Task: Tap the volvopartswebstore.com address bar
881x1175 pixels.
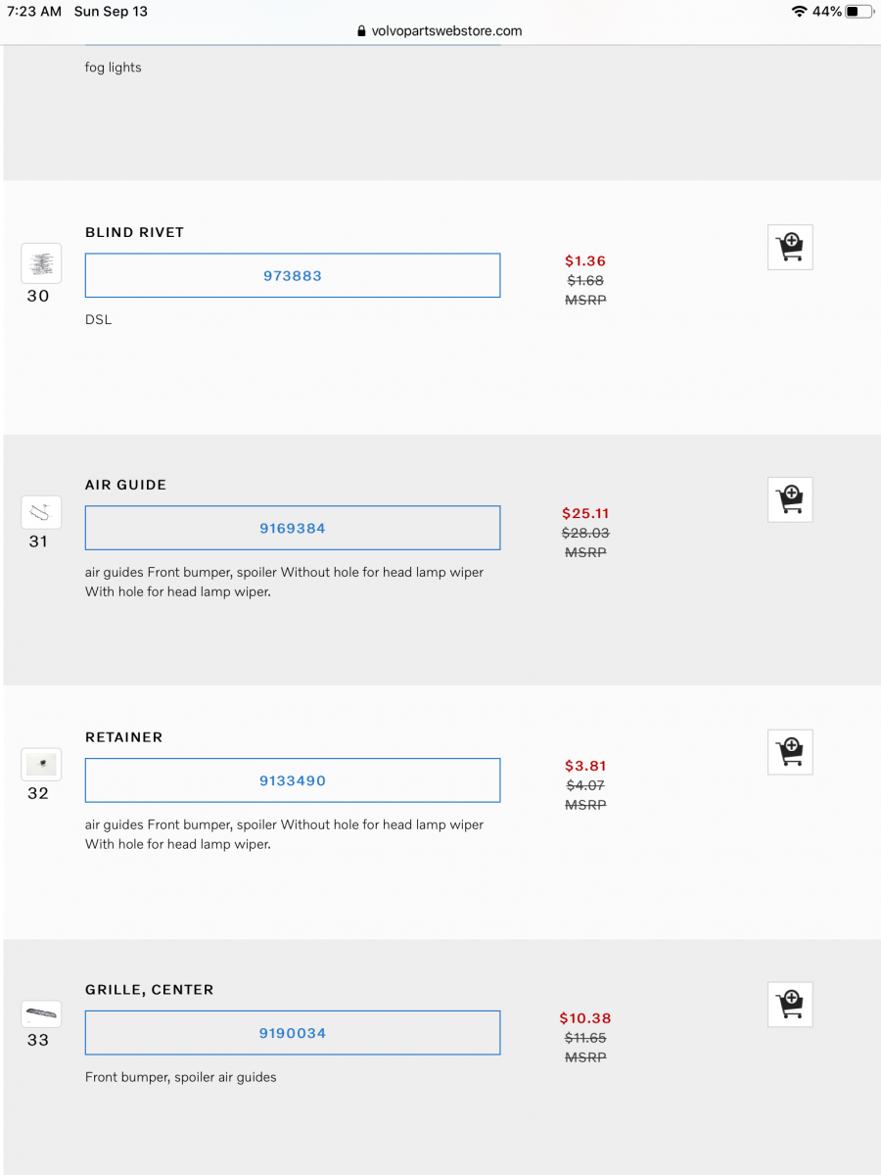Action: click(446, 31)
